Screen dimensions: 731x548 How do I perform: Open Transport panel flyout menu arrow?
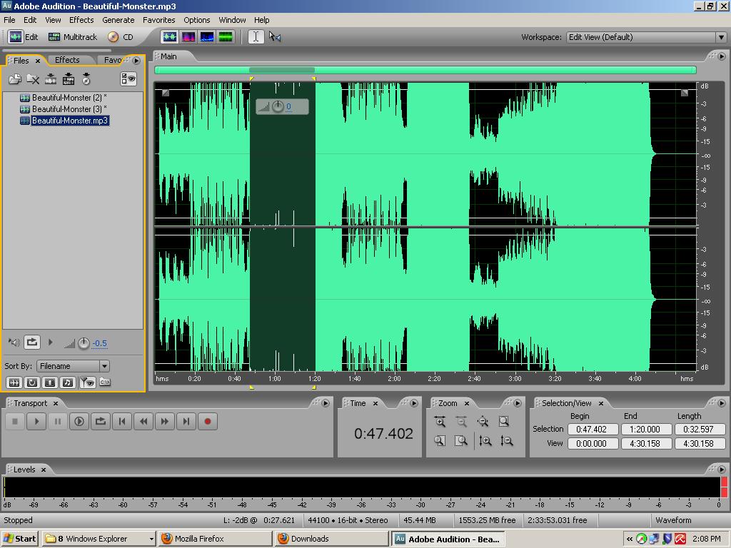point(326,403)
